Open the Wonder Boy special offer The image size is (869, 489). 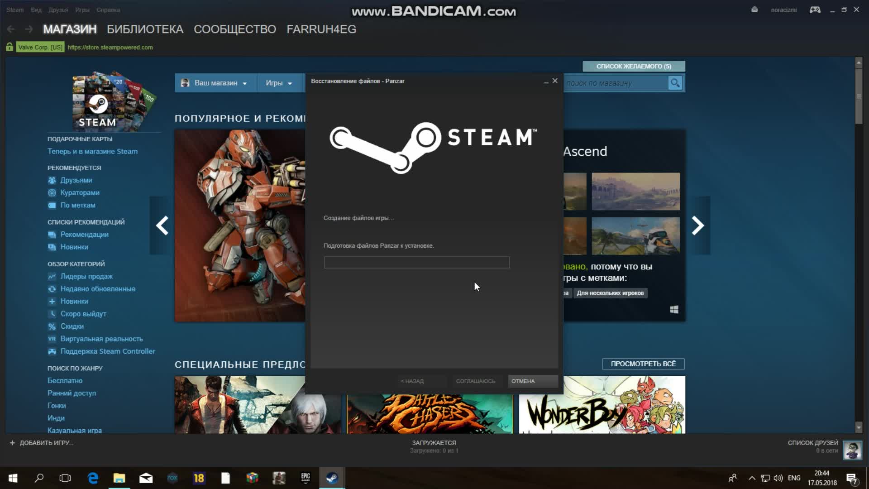(x=602, y=405)
